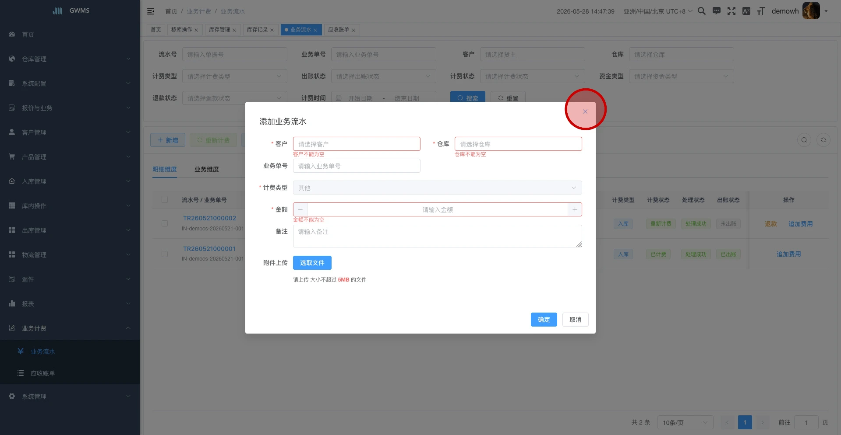This screenshot has height=435, width=841.
Task: Toggle fullscreen mode icon
Action: (731, 11)
